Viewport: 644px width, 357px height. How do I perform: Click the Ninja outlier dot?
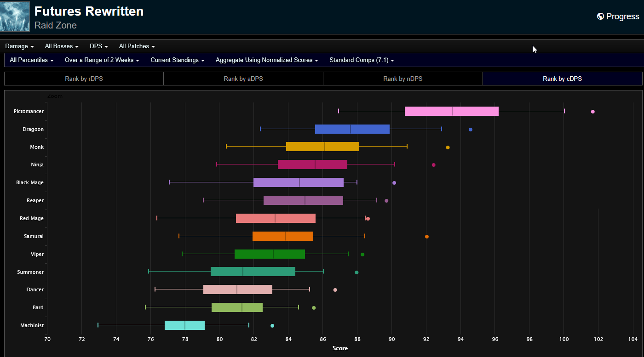tap(434, 165)
